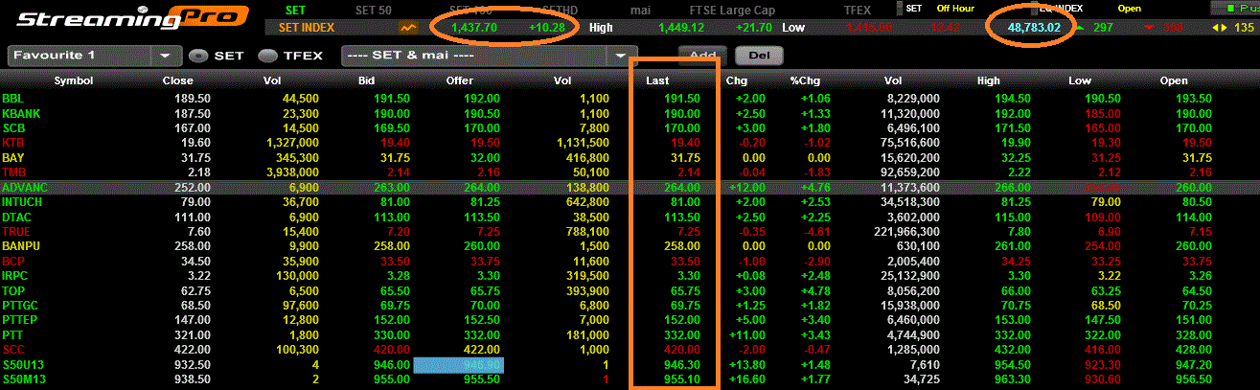Open the SET INDEX chart icon
Image resolution: width=1260 pixels, height=390 pixels.
pyautogui.click(x=409, y=28)
